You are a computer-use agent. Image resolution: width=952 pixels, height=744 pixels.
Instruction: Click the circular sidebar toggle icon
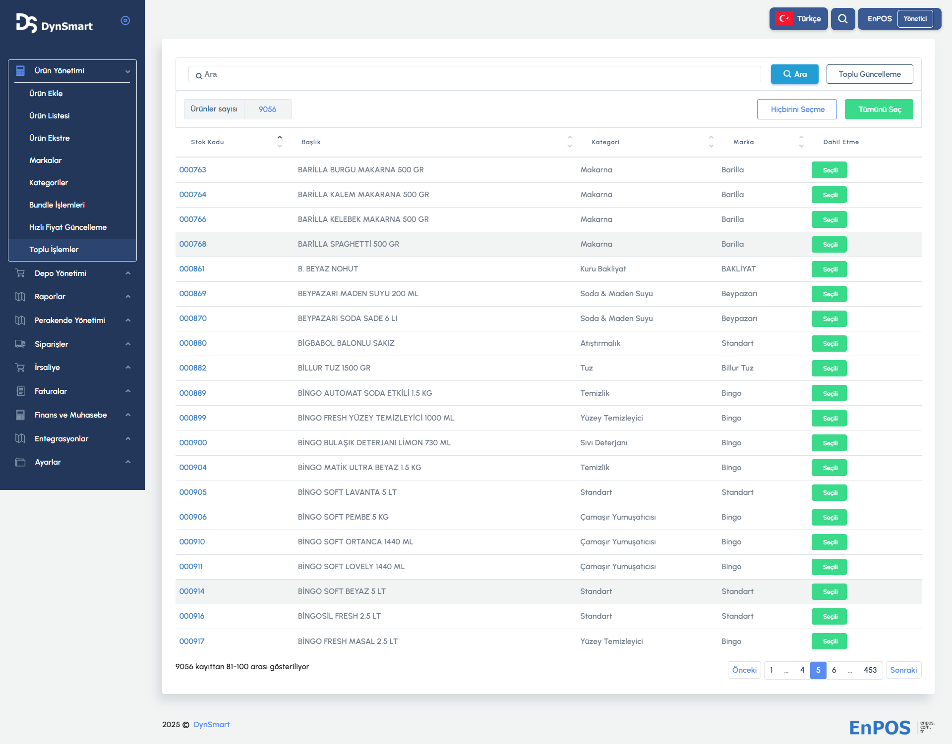[x=125, y=20]
